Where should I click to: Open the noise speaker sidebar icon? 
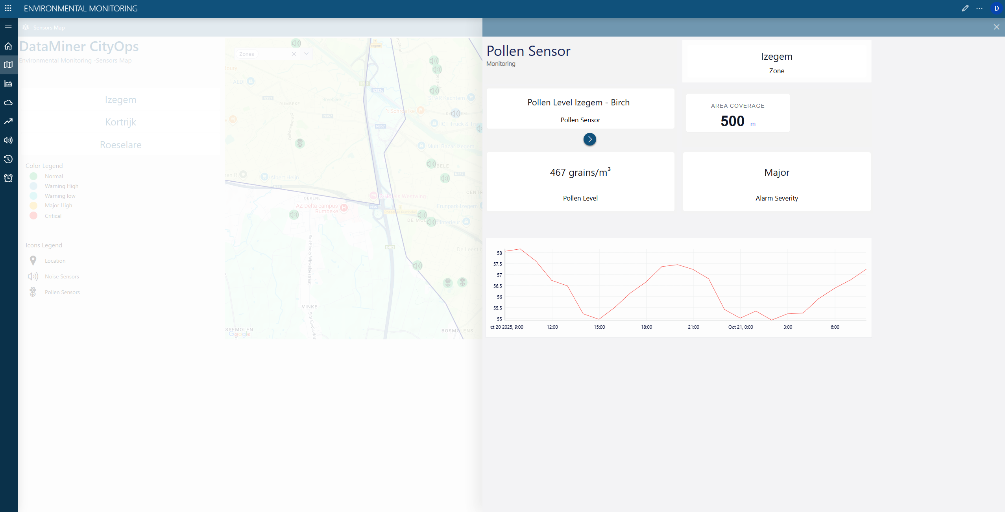8,140
